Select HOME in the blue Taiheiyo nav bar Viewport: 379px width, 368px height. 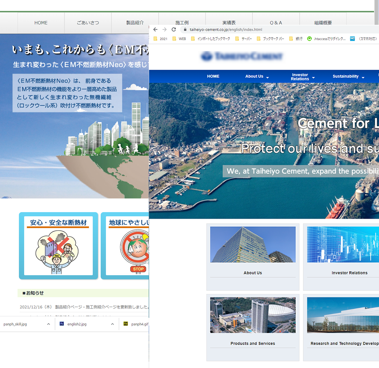(213, 76)
